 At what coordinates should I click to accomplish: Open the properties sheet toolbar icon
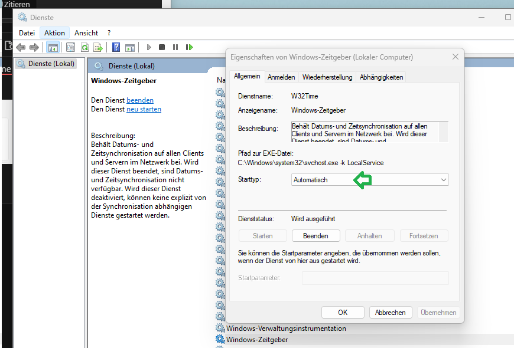[x=70, y=47]
